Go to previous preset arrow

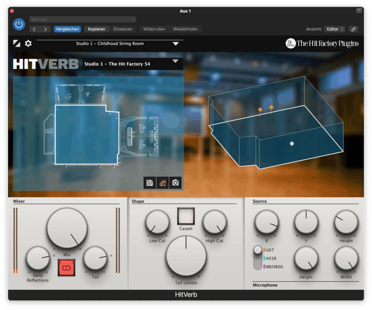[x=35, y=29]
